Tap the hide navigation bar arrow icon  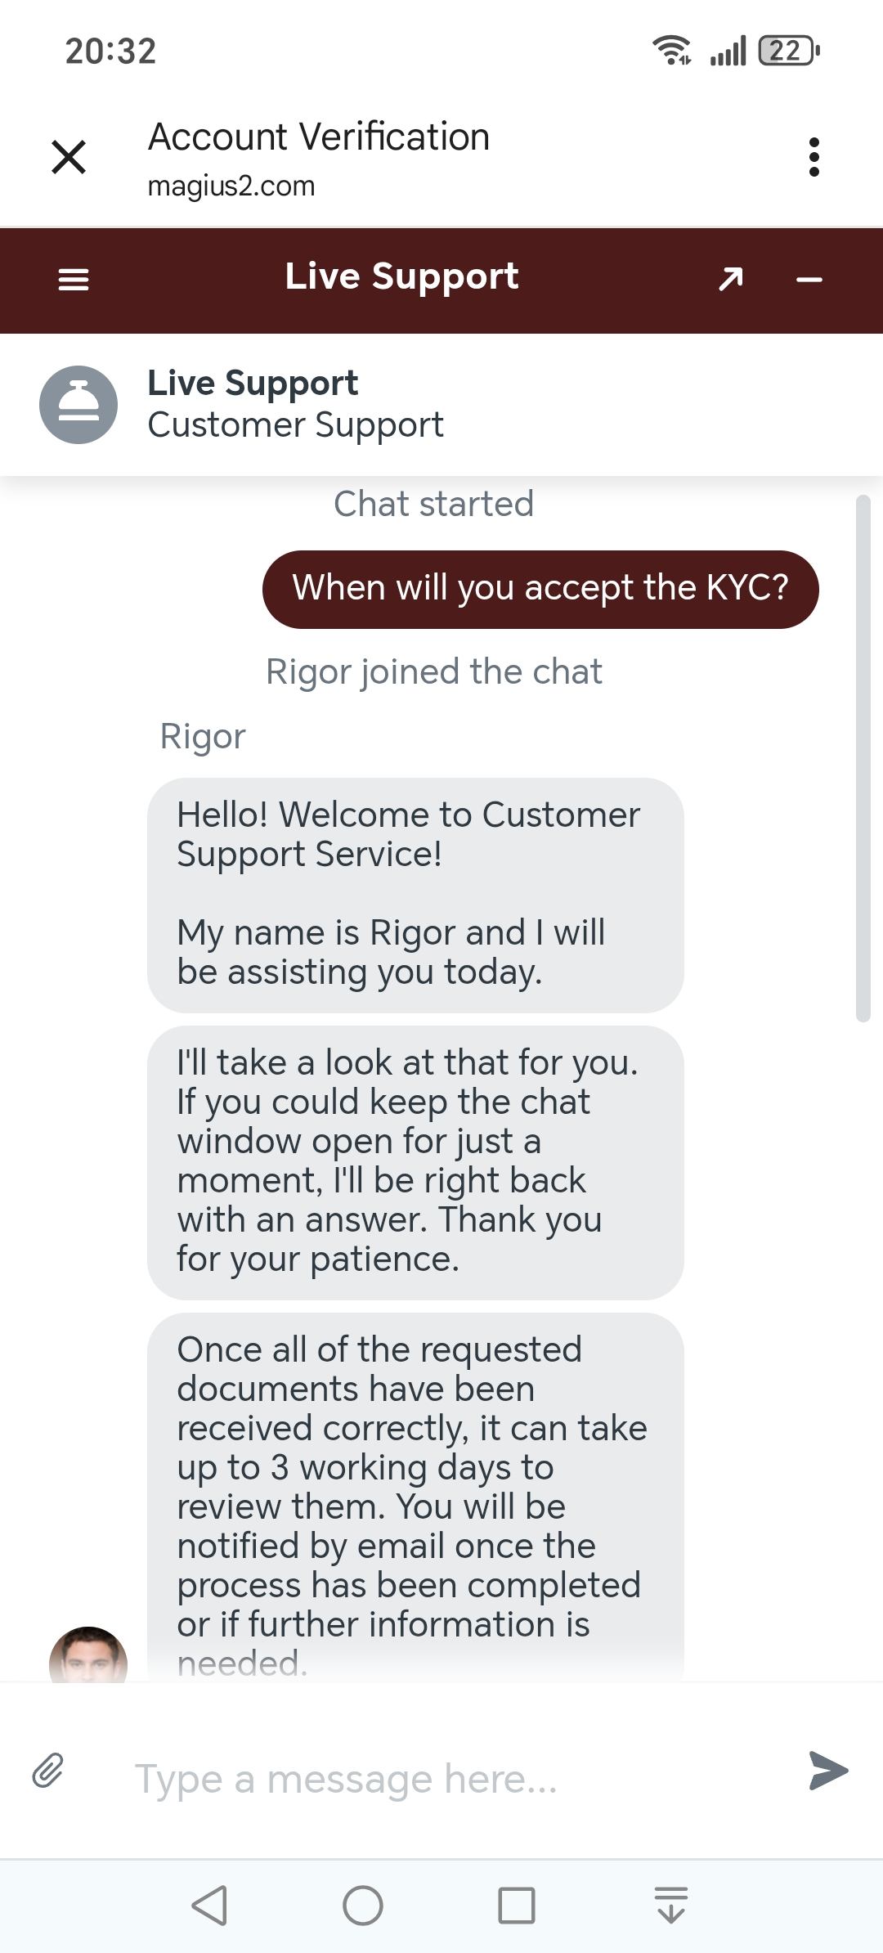[x=671, y=1906]
